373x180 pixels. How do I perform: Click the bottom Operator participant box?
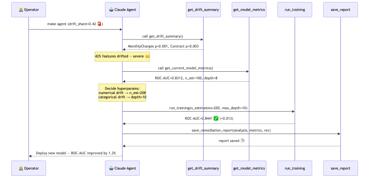tap(29, 168)
